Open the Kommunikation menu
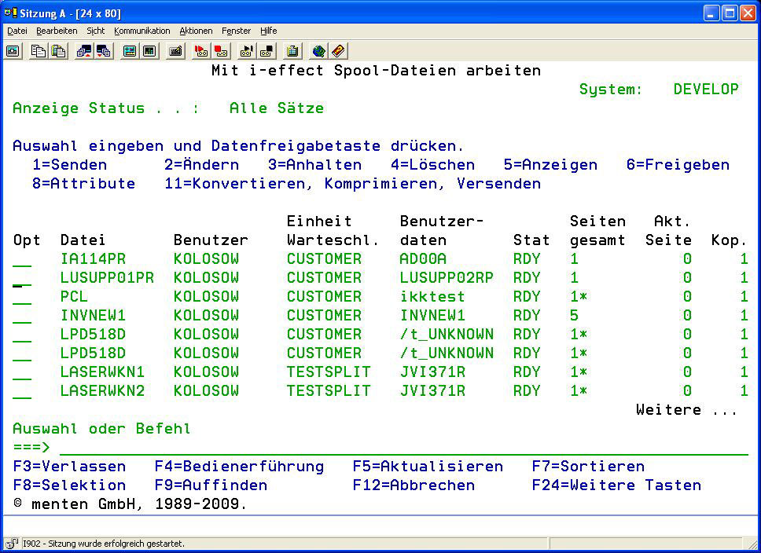 click(x=142, y=31)
